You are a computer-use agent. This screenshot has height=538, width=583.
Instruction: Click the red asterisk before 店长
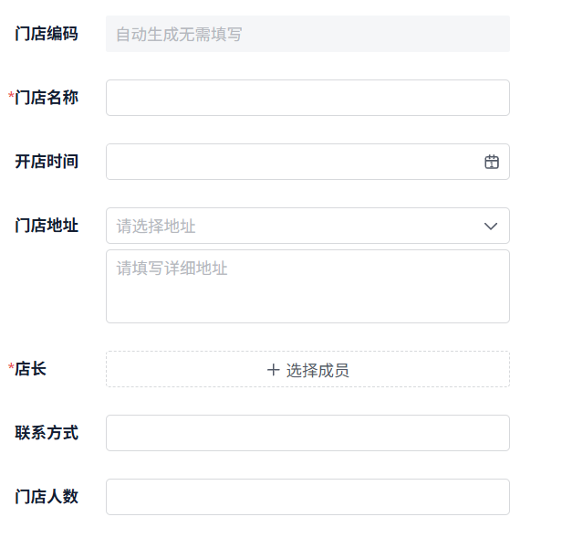[11, 368]
